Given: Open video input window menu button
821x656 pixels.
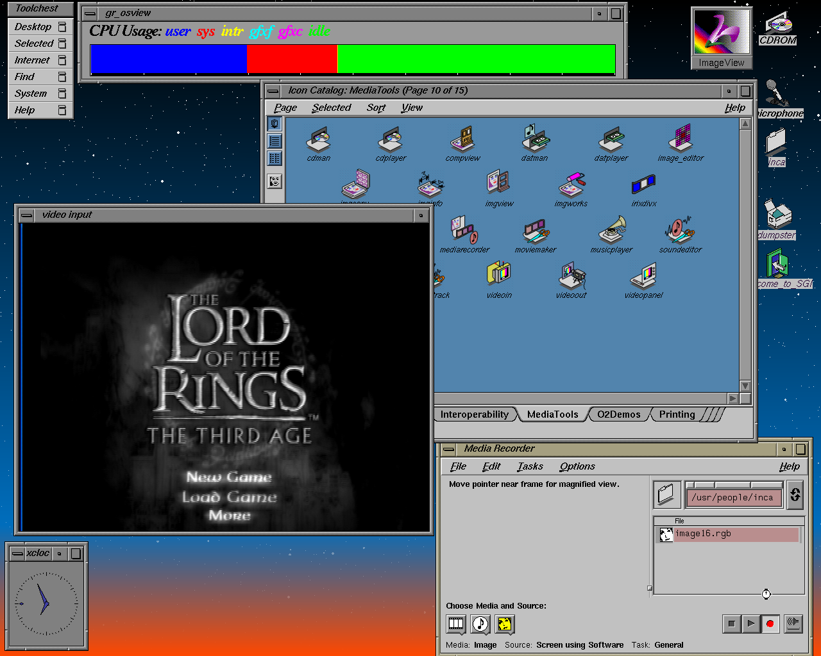Looking at the screenshot, I should [26, 215].
